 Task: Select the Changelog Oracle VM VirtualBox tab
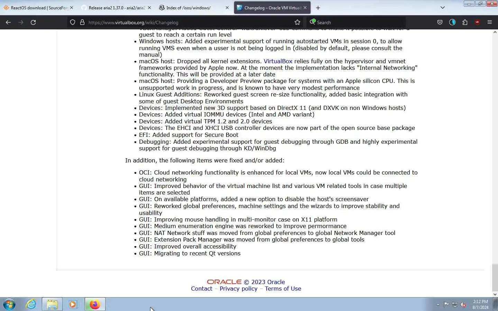pos(272,8)
